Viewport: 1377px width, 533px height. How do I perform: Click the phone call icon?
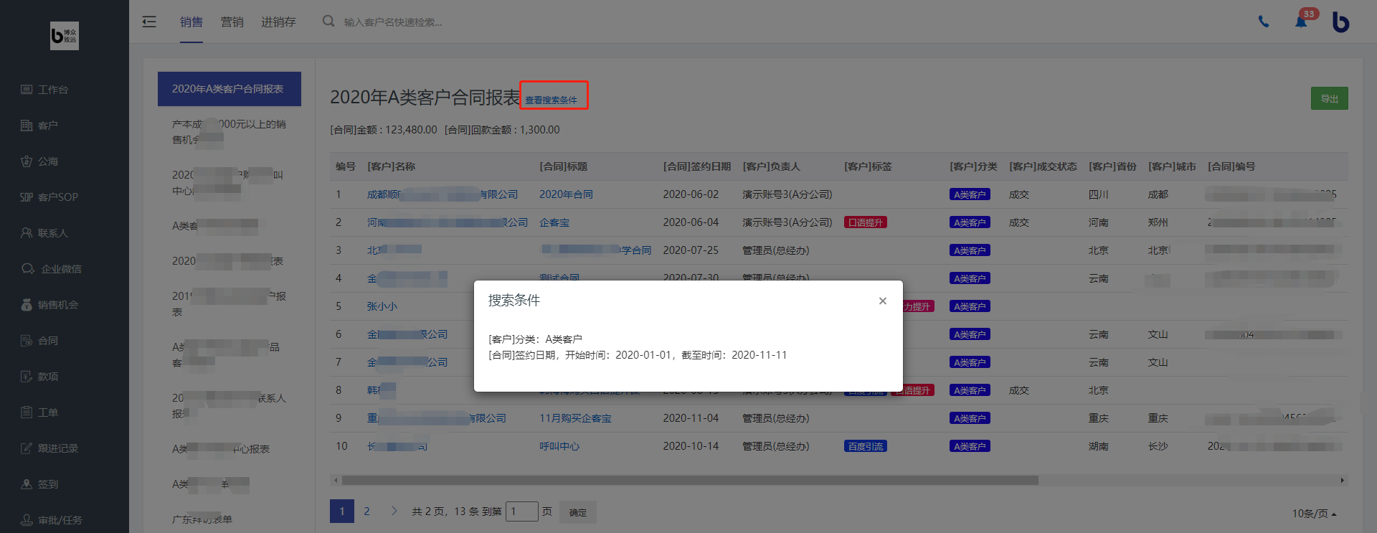[1264, 22]
